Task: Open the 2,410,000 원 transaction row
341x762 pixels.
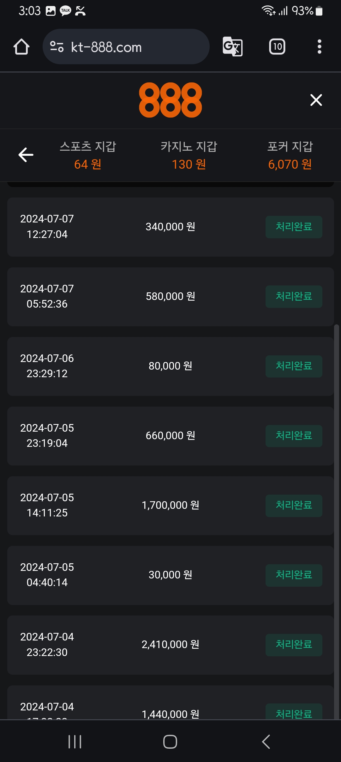Action: [170, 645]
